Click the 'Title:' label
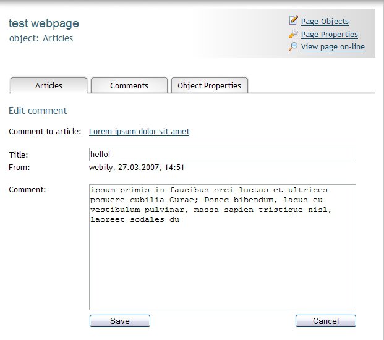This screenshot has width=384, height=340. click(x=19, y=155)
